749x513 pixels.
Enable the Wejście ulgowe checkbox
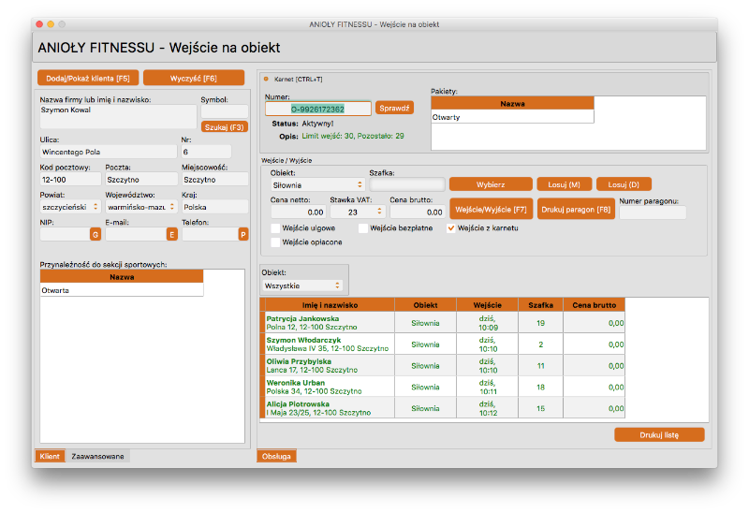click(275, 227)
